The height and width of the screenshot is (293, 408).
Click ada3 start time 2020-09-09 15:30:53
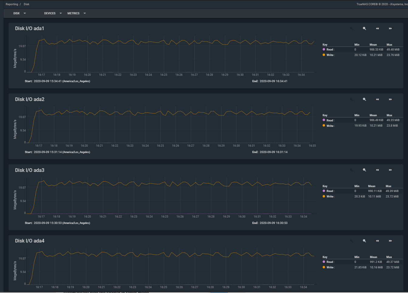coord(62,223)
